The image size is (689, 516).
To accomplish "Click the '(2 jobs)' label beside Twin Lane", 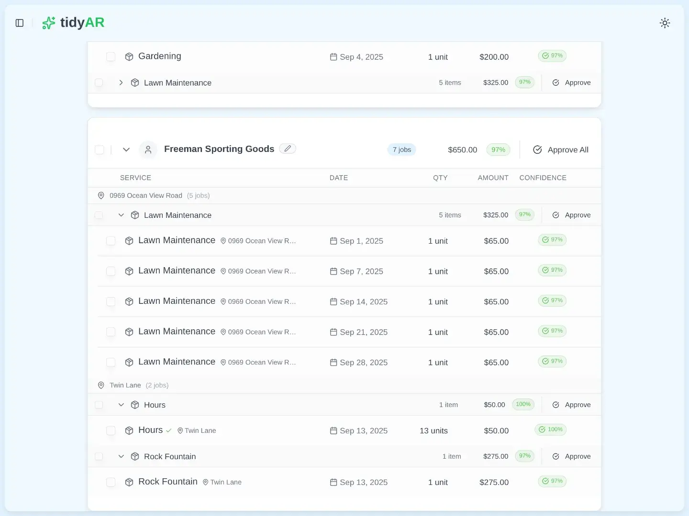I will coord(157,385).
